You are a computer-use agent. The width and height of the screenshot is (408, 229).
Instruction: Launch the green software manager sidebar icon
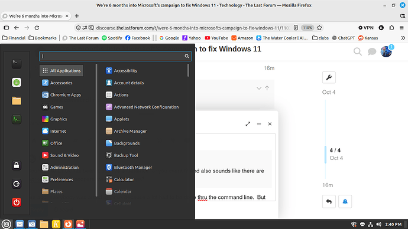pyautogui.click(x=17, y=82)
